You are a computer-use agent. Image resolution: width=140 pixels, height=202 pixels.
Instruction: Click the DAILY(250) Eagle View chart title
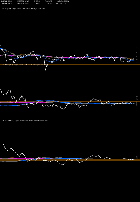[x=24, y=8]
